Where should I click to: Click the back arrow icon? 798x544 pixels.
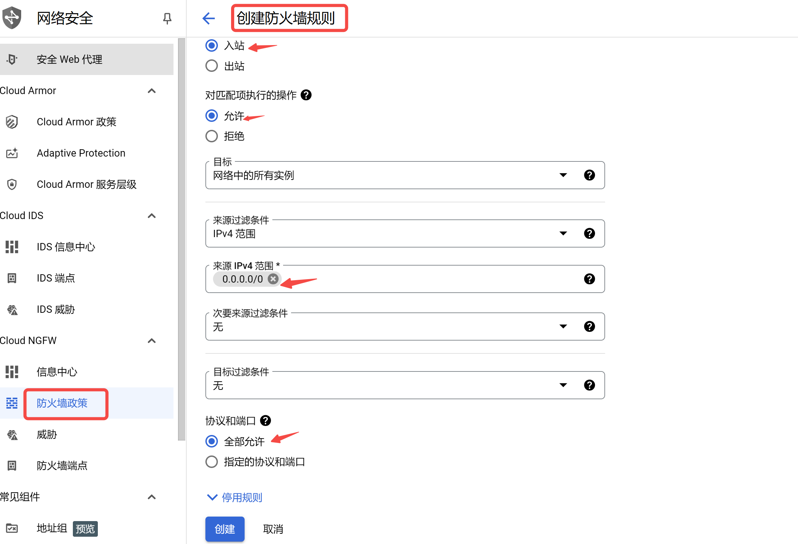coord(209,18)
